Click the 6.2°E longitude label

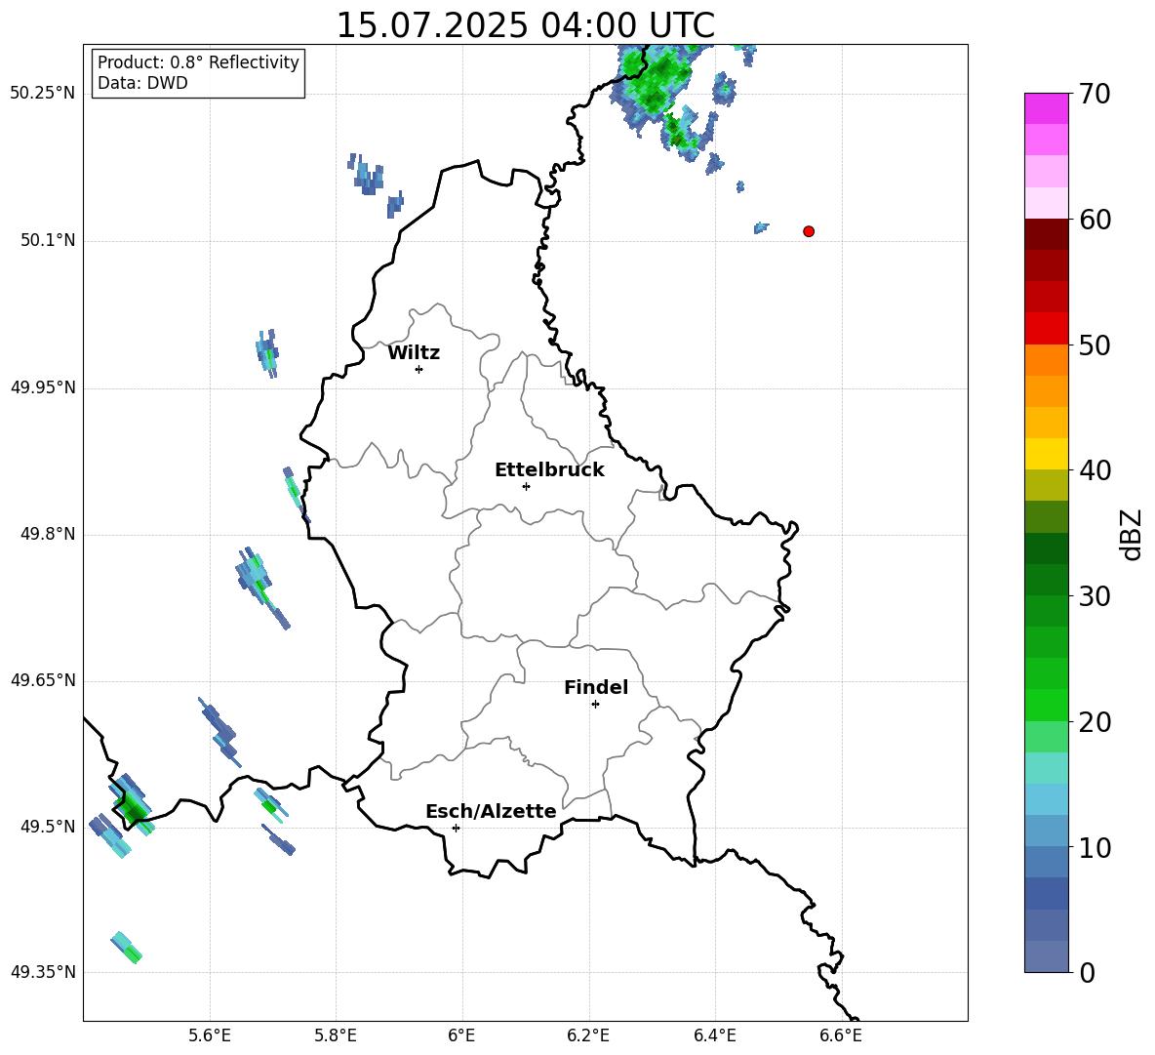tap(588, 1035)
